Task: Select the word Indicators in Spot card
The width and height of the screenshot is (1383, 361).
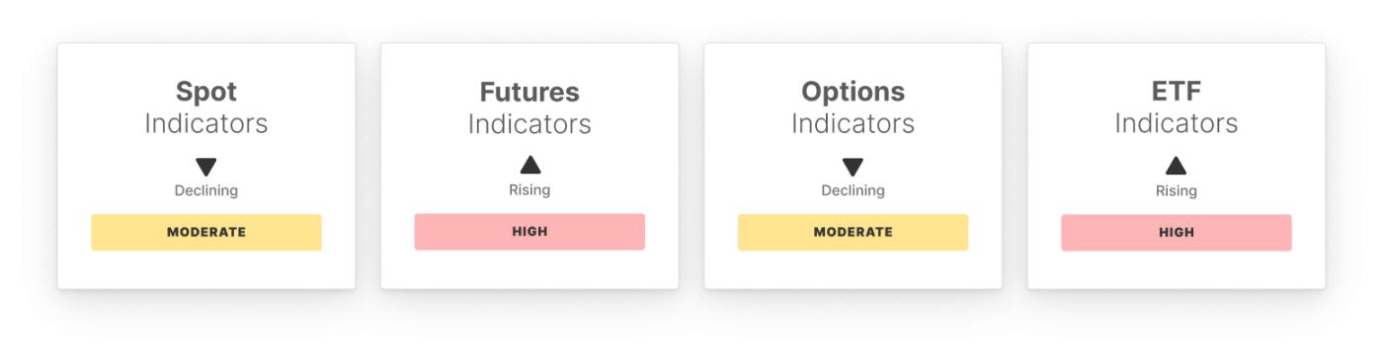Action: pyautogui.click(x=206, y=124)
